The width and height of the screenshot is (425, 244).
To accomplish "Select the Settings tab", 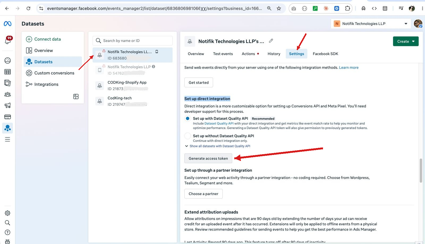I will pos(296,54).
